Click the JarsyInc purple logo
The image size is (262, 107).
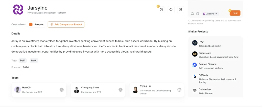pyautogui.click(x=18, y=9)
